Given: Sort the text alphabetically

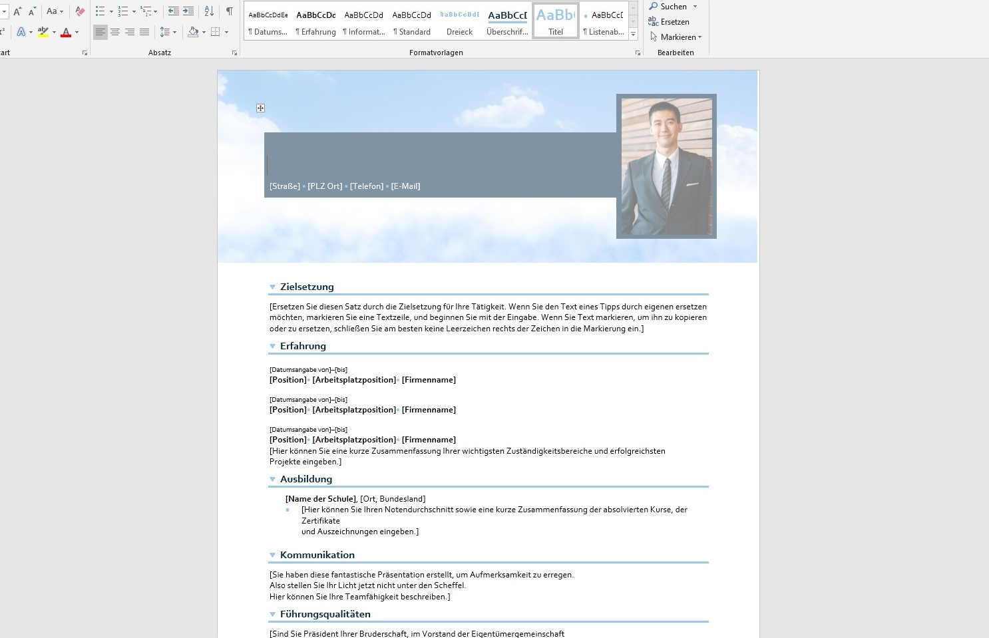Looking at the screenshot, I should coord(209,11).
